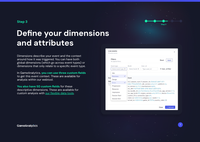
Task: Uncheck the Business event type option
Action: click(119, 76)
